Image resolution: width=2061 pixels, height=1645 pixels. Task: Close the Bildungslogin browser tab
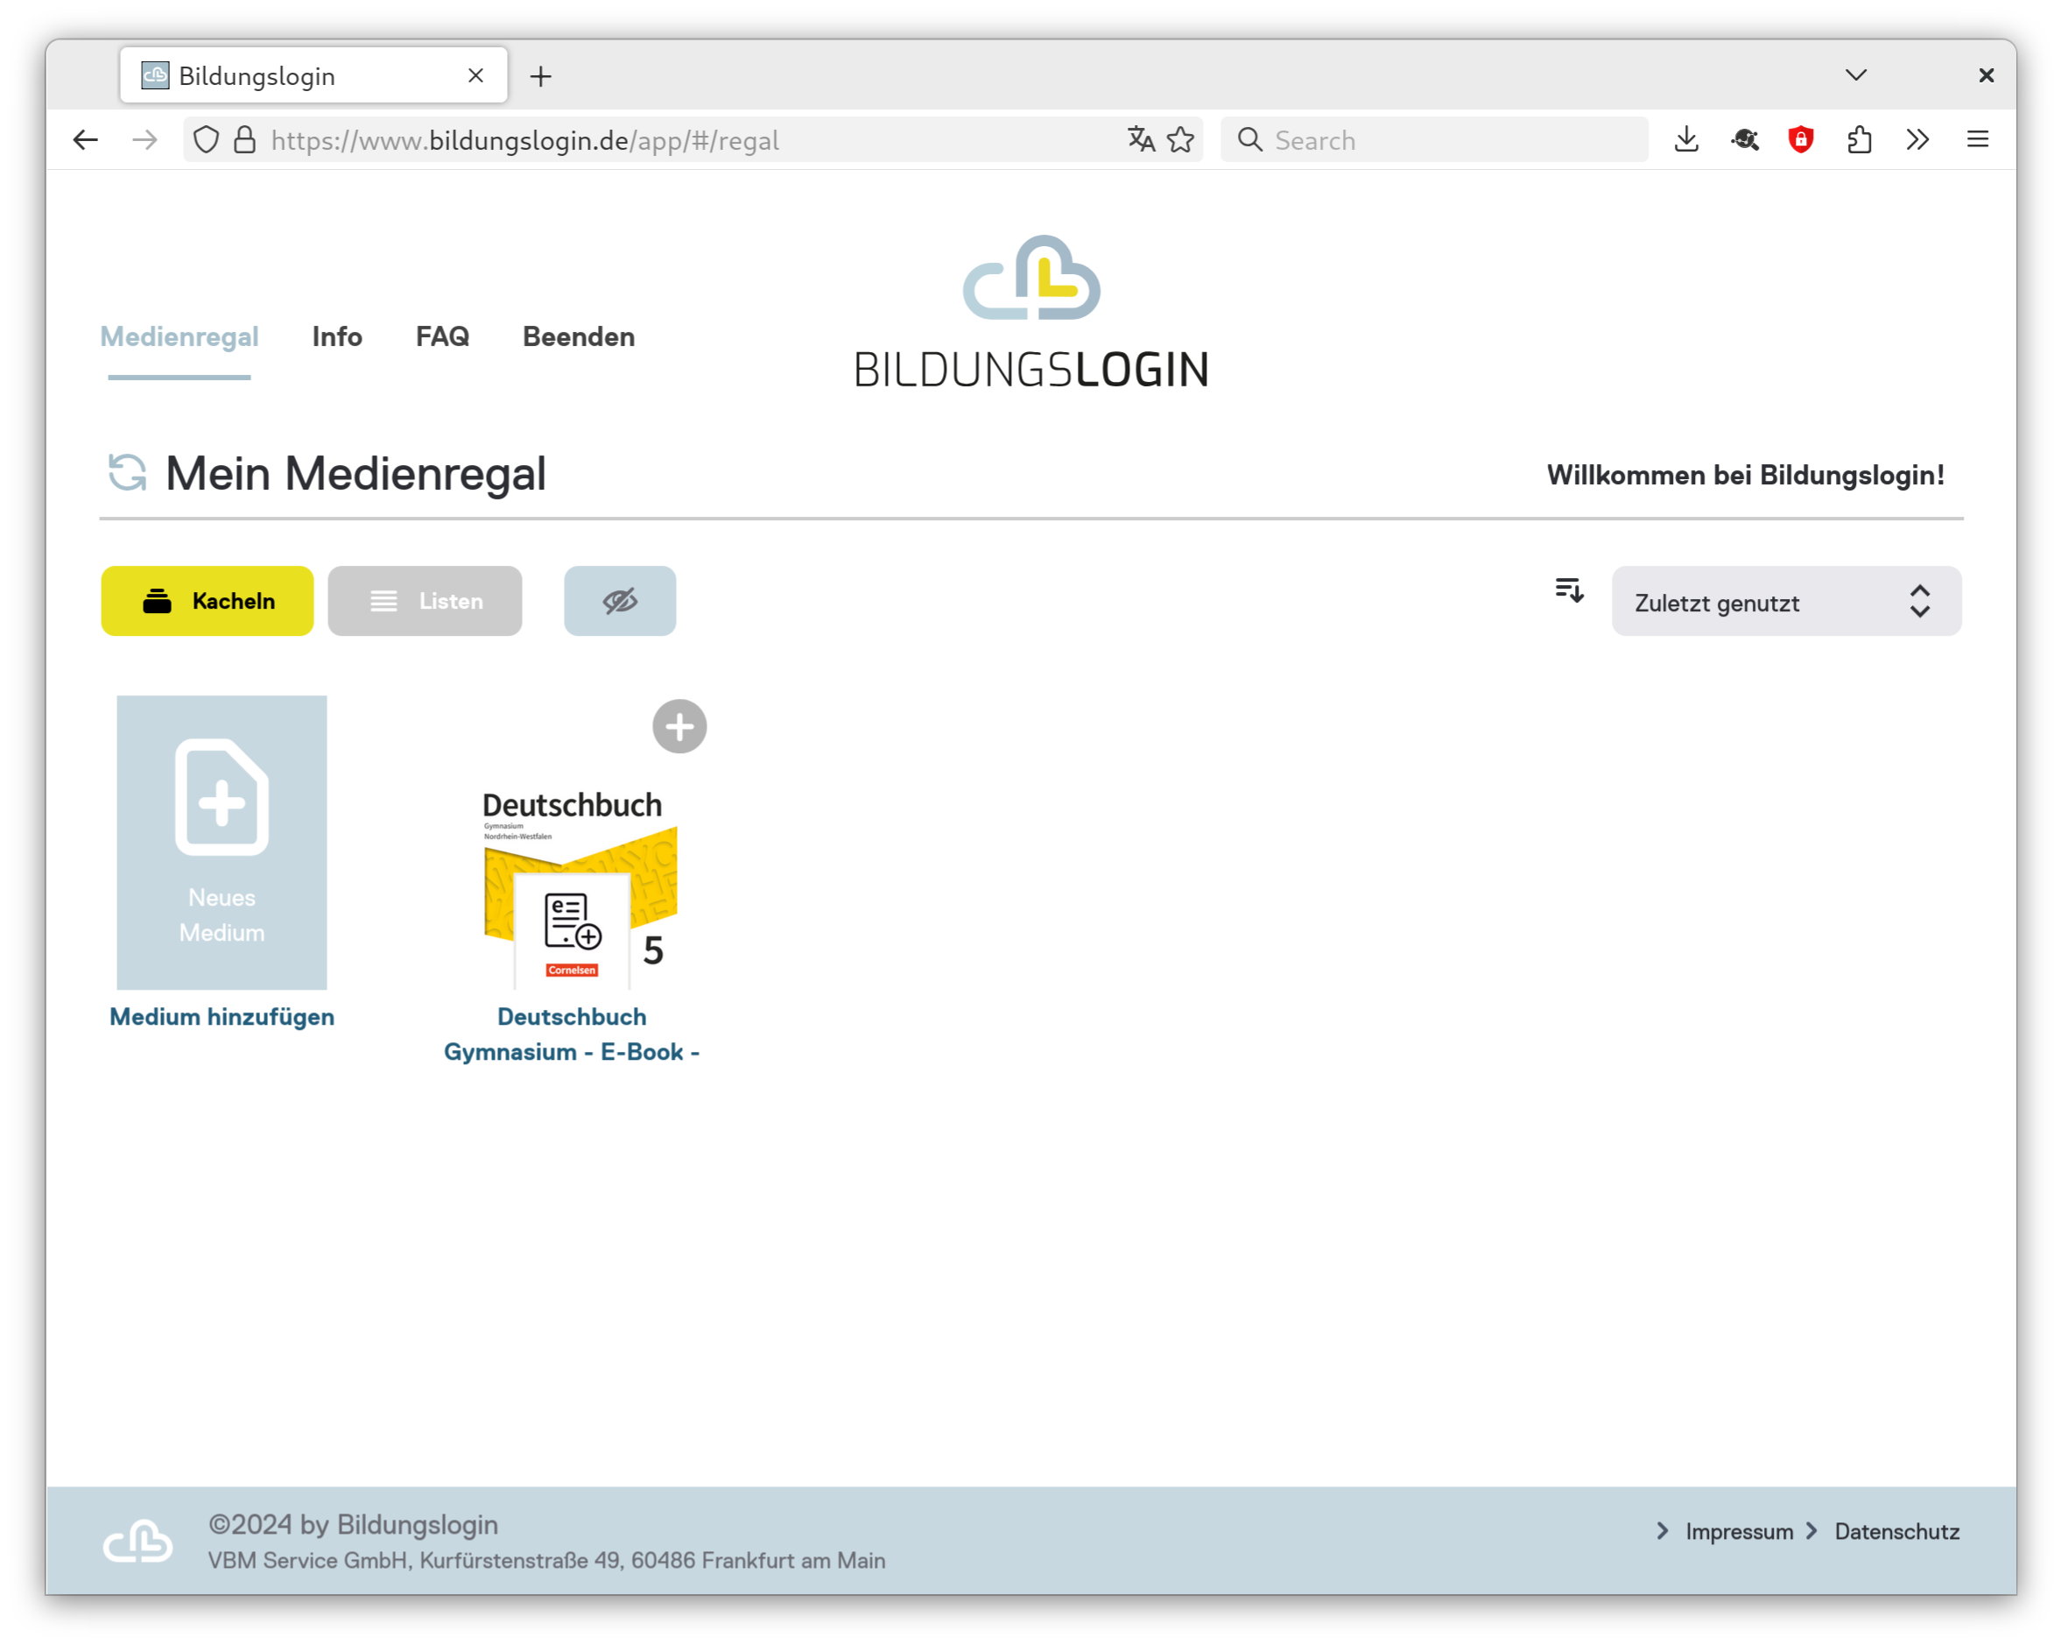coord(475,74)
